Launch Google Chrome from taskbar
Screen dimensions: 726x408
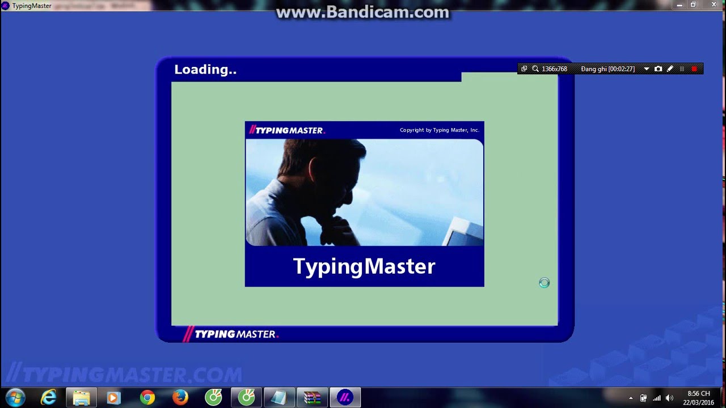pyautogui.click(x=147, y=398)
